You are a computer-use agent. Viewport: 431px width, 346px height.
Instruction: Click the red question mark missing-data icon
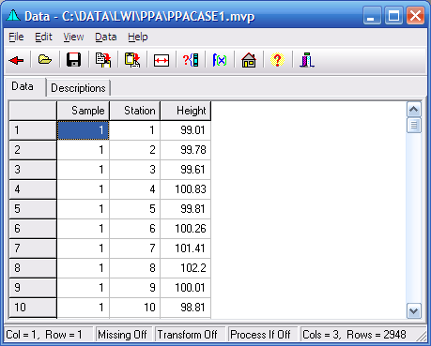(191, 60)
